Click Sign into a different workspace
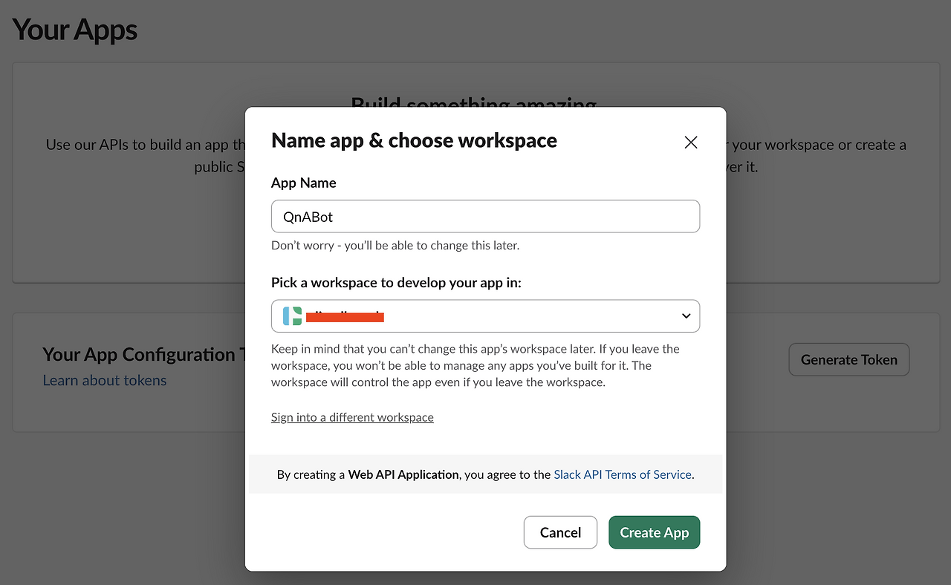Viewport: 951px width, 585px height. click(x=352, y=417)
